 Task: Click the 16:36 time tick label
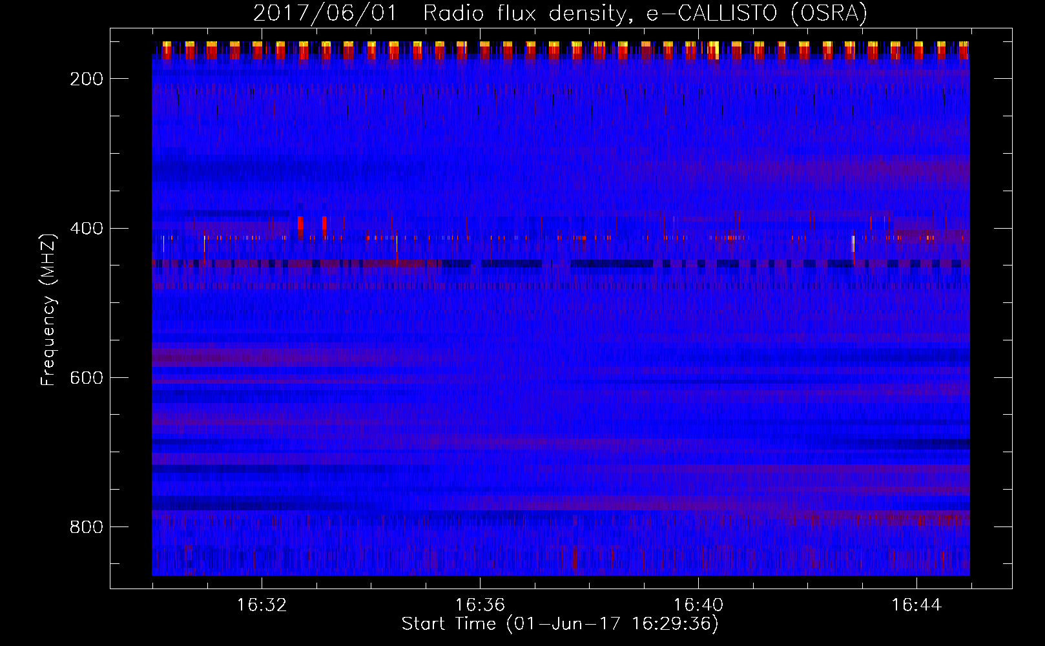480,605
